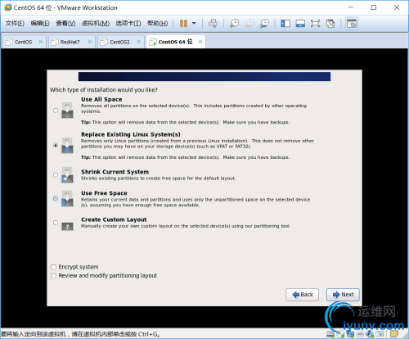409x339 pixels.
Task: Click Send Ctrl+Alt+Del toolbar icon
Action: (213, 23)
